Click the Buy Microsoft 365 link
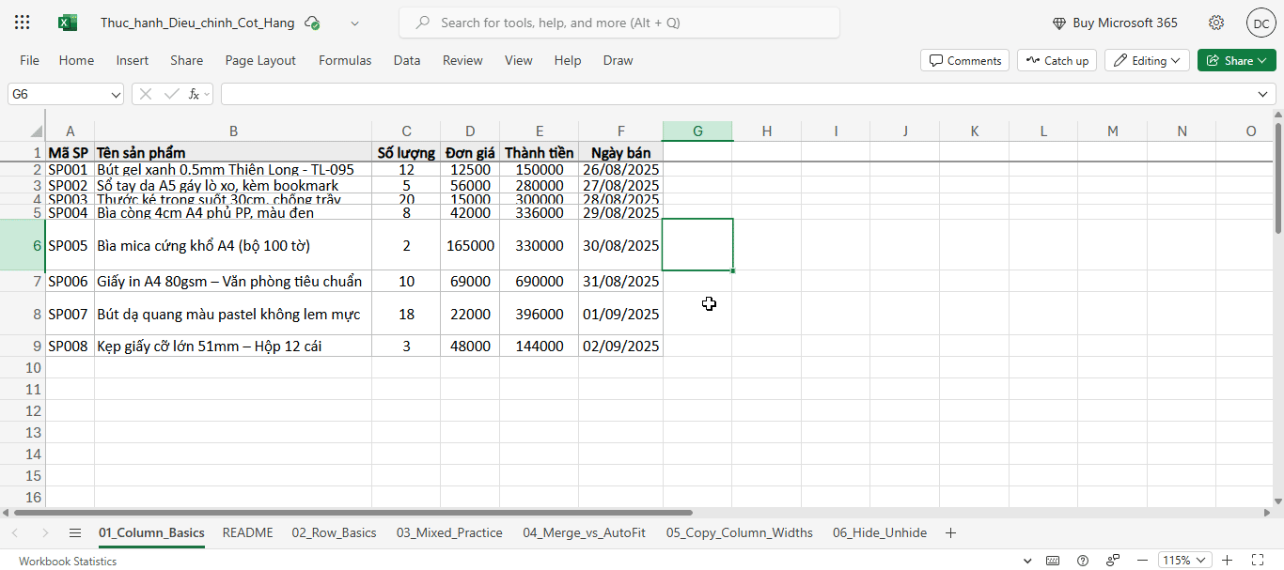The image size is (1284, 570). (x=1113, y=23)
